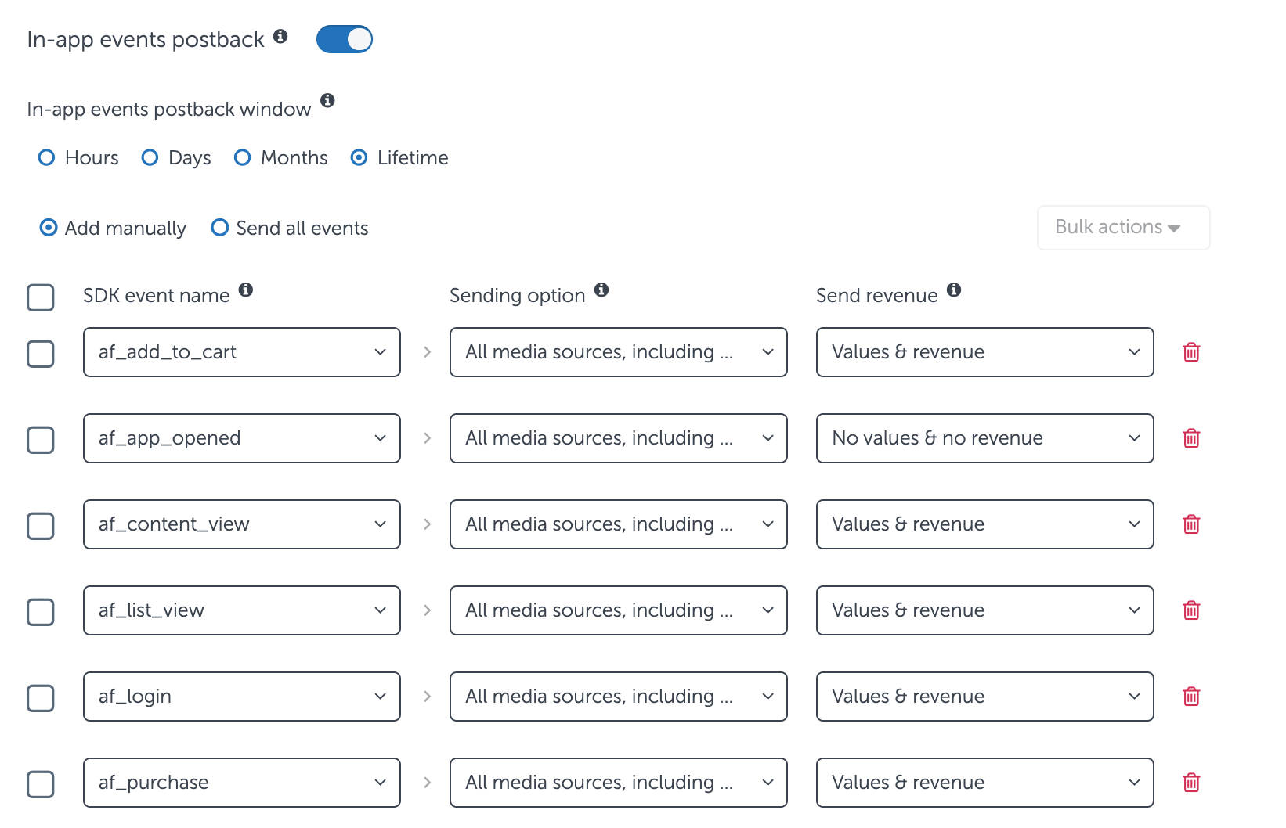This screenshot has width=1286, height=828.
Task: Open Sending option dropdown for af_list_view
Action: (619, 610)
